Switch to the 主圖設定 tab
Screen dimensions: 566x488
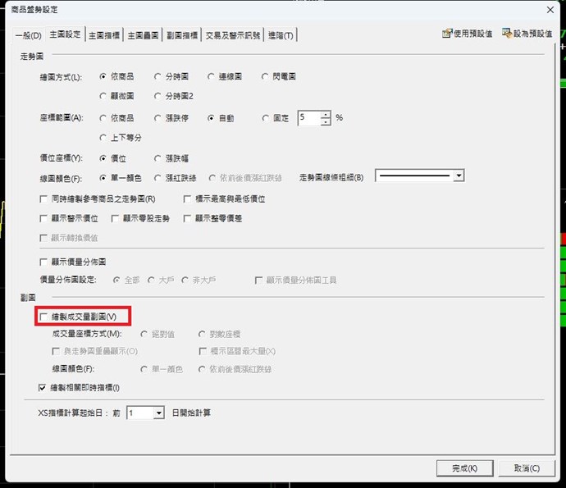tap(65, 34)
